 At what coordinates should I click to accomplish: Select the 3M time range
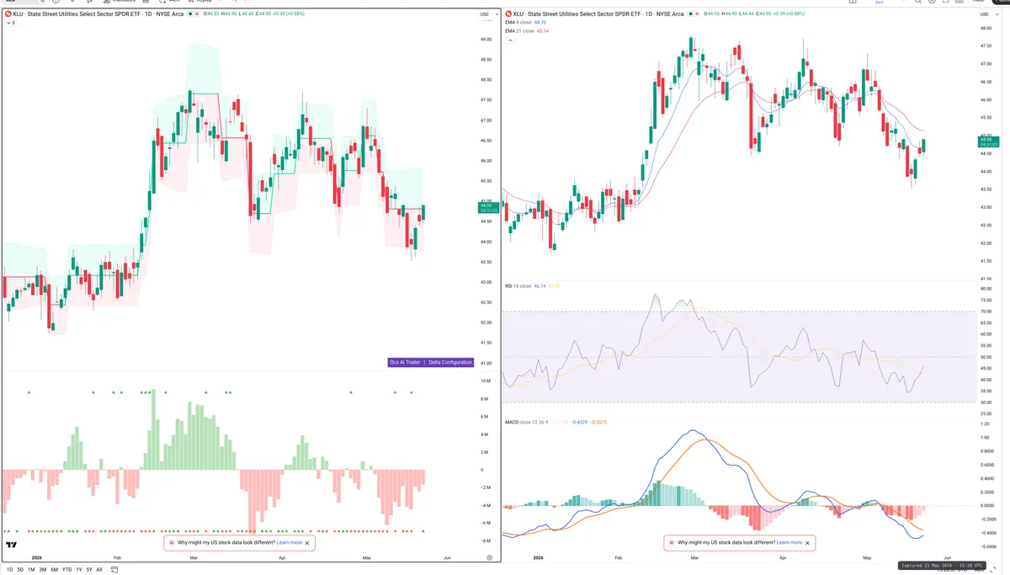[43, 569]
